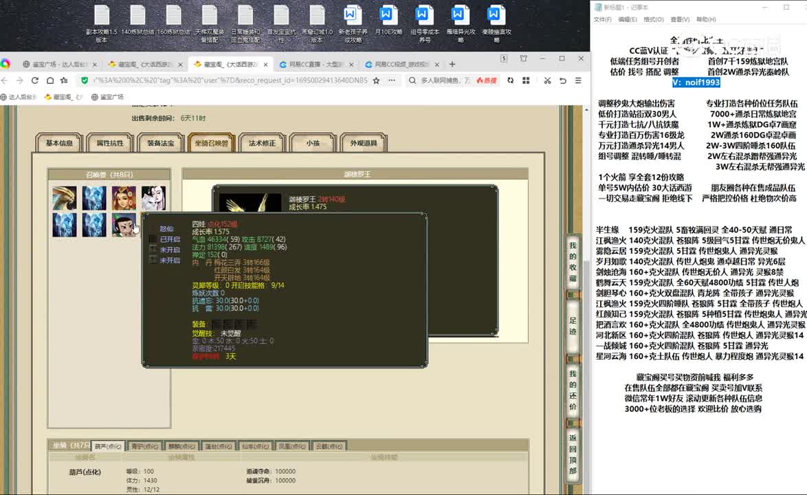
Task: Click the 返回顶部 sidebar button
Action: pos(573,454)
